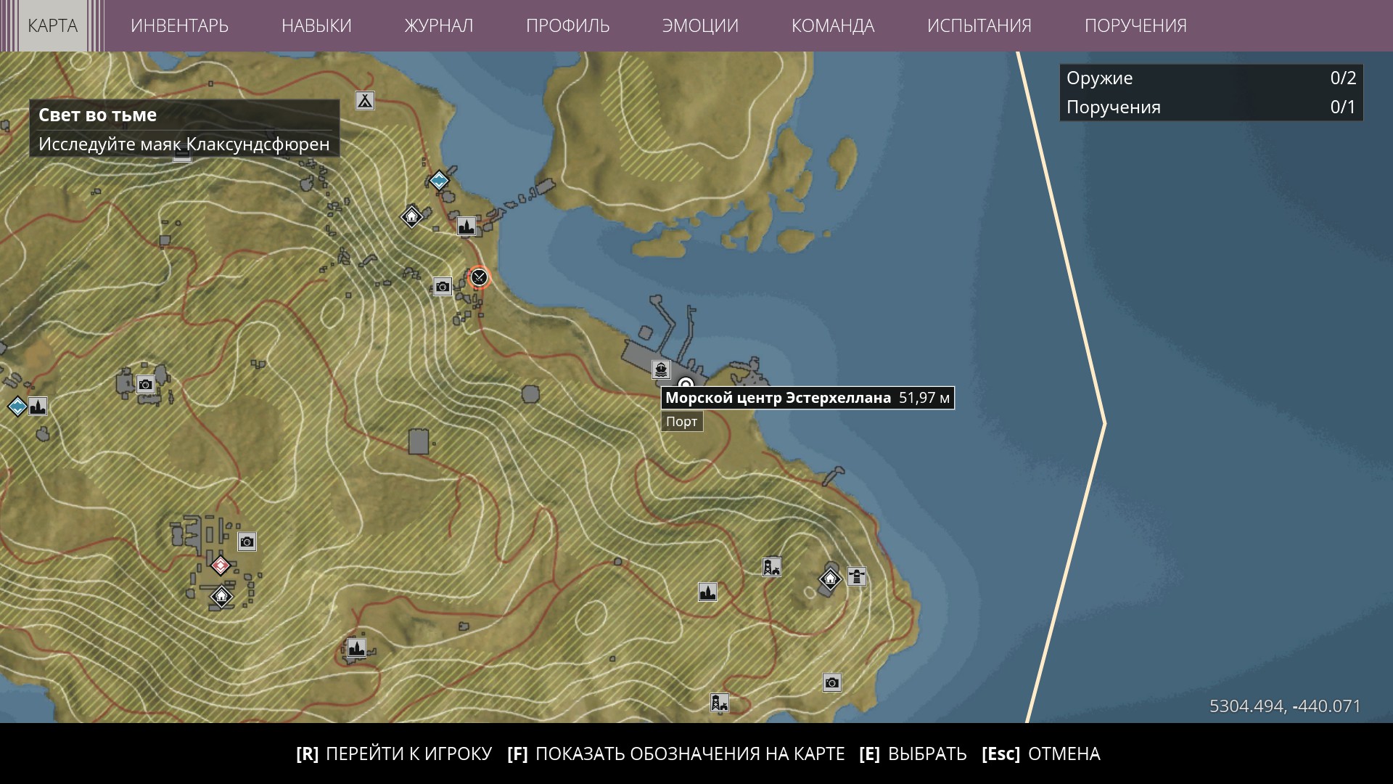Go to the ЖУРНАЛ tab
The height and width of the screenshot is (784, 1393).
(439, 25)
